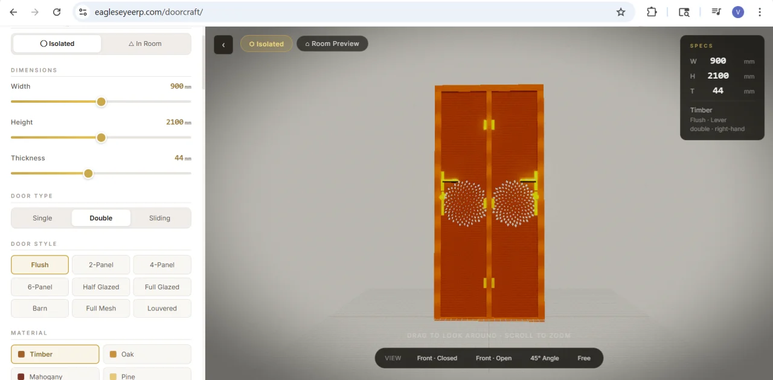This screenshot has height=380, width=773.
Task: Select the 4-Panel door style
Action: point(162,265)
